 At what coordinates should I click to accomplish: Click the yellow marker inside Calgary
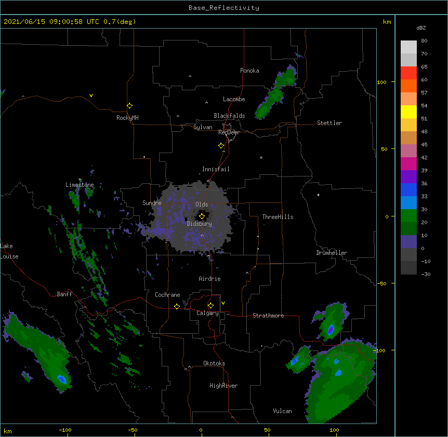[210, 305]
